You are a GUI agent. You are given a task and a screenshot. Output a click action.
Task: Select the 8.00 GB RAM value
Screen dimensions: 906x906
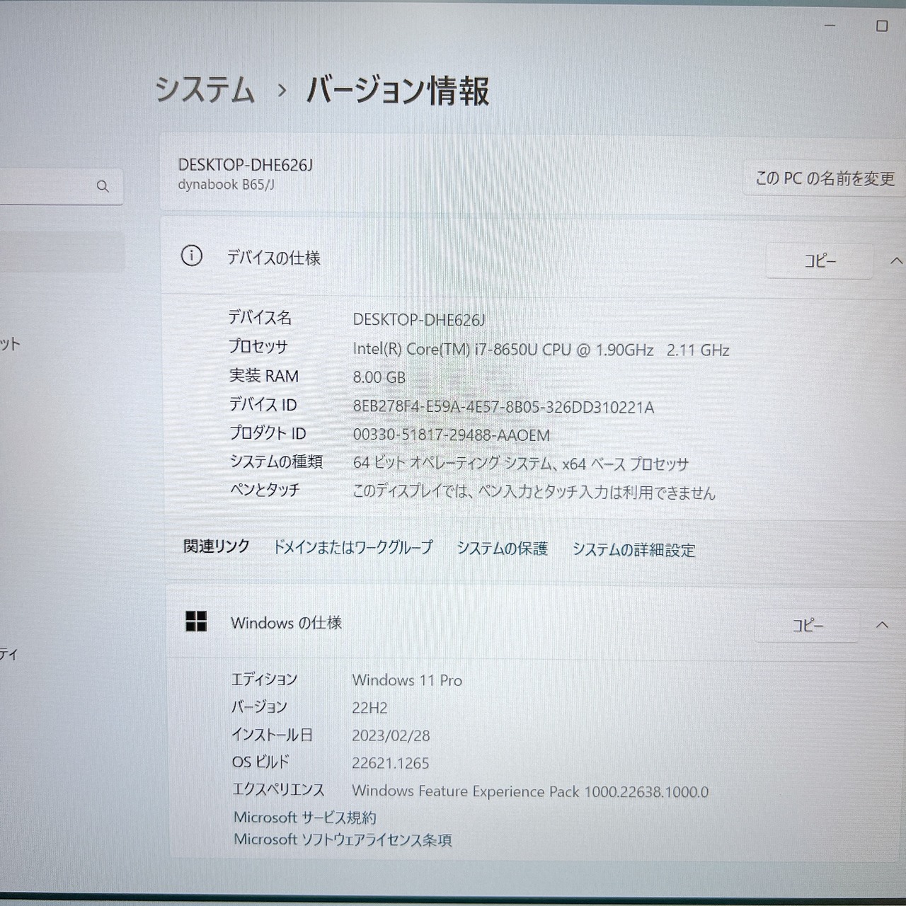point(379,377)
